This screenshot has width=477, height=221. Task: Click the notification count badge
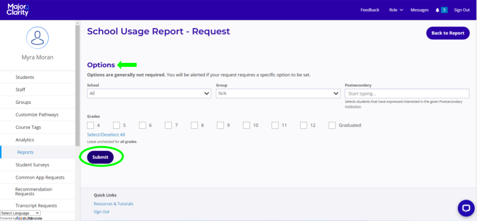pyautogui.click(x=443, y=10)
